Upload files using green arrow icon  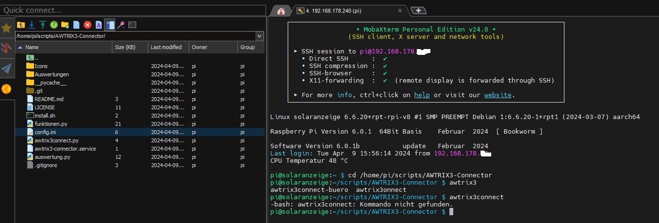click(x=43, y=24)
